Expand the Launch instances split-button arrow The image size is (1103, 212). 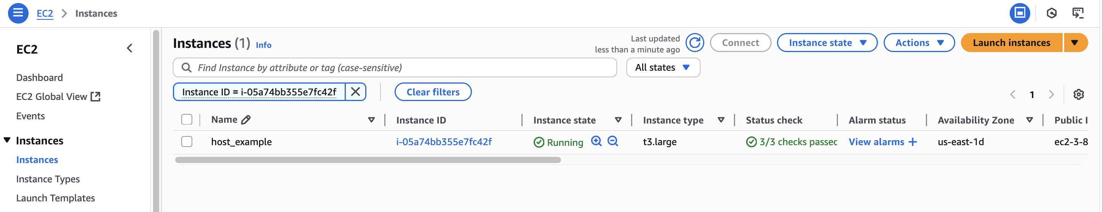point(1074,43)
